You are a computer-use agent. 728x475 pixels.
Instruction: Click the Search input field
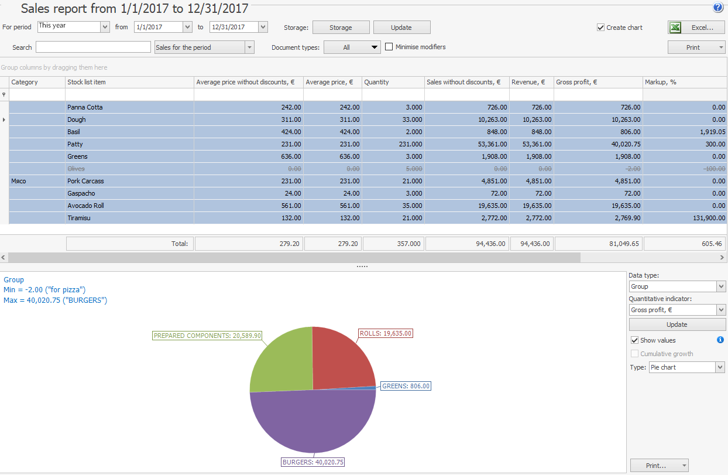coord(93,47)
